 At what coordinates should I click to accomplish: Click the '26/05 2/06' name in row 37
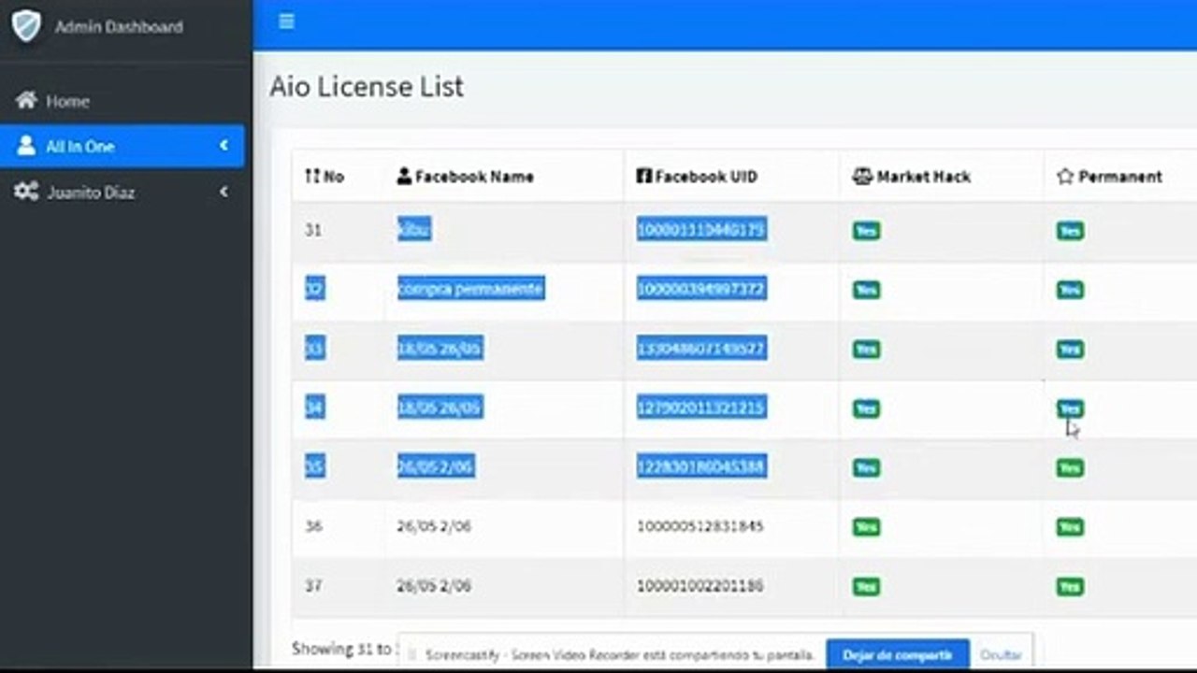(434, 586)
